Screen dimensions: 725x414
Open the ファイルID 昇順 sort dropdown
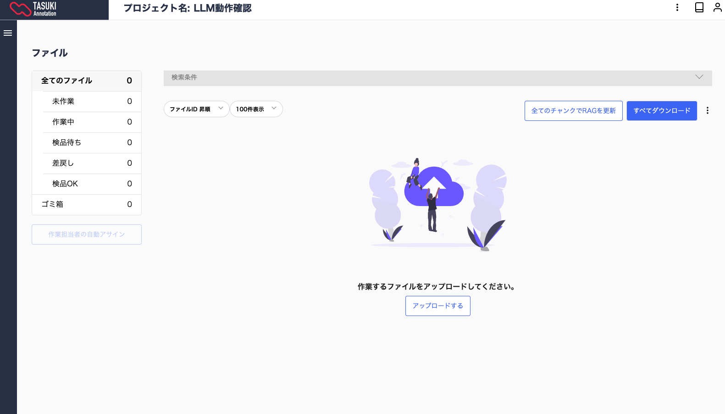tap(196, 109)
